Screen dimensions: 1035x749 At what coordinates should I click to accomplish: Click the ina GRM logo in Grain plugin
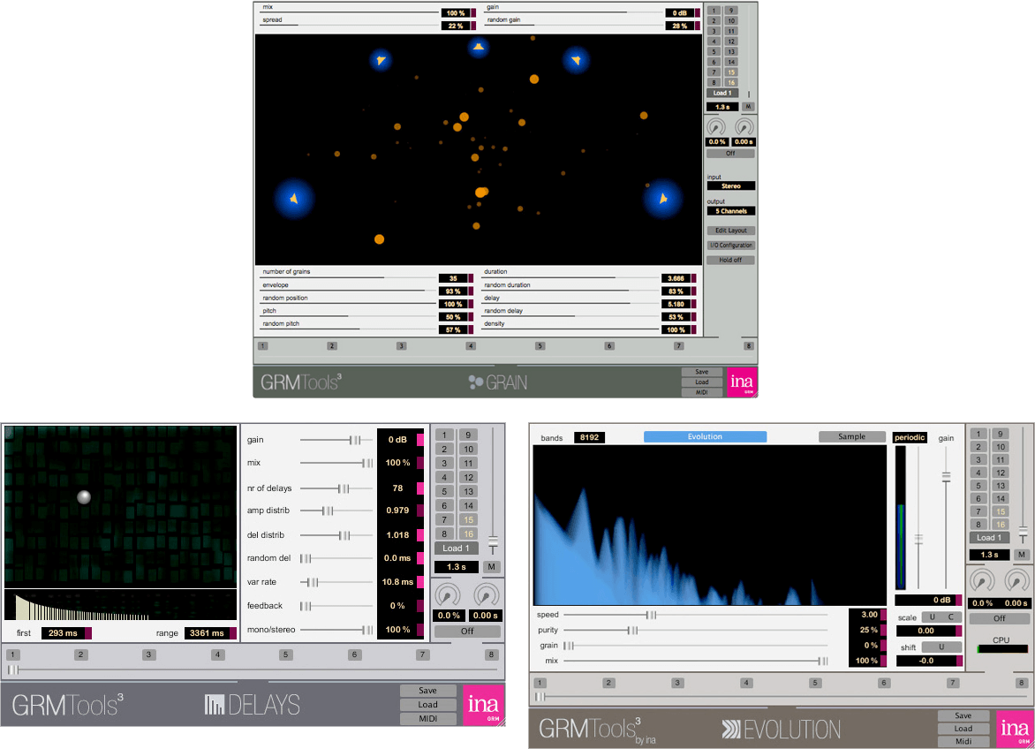coord(743,382)
